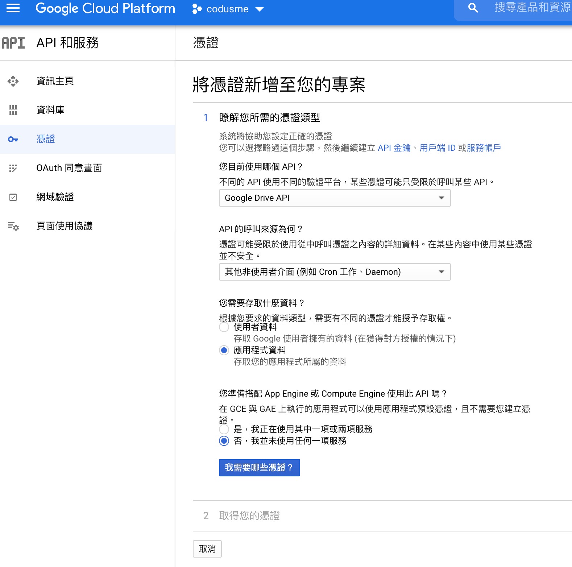Open OAuth 同意畫面 in the sidebar
This screenshot has height=567, width=572.
[87, 168]
